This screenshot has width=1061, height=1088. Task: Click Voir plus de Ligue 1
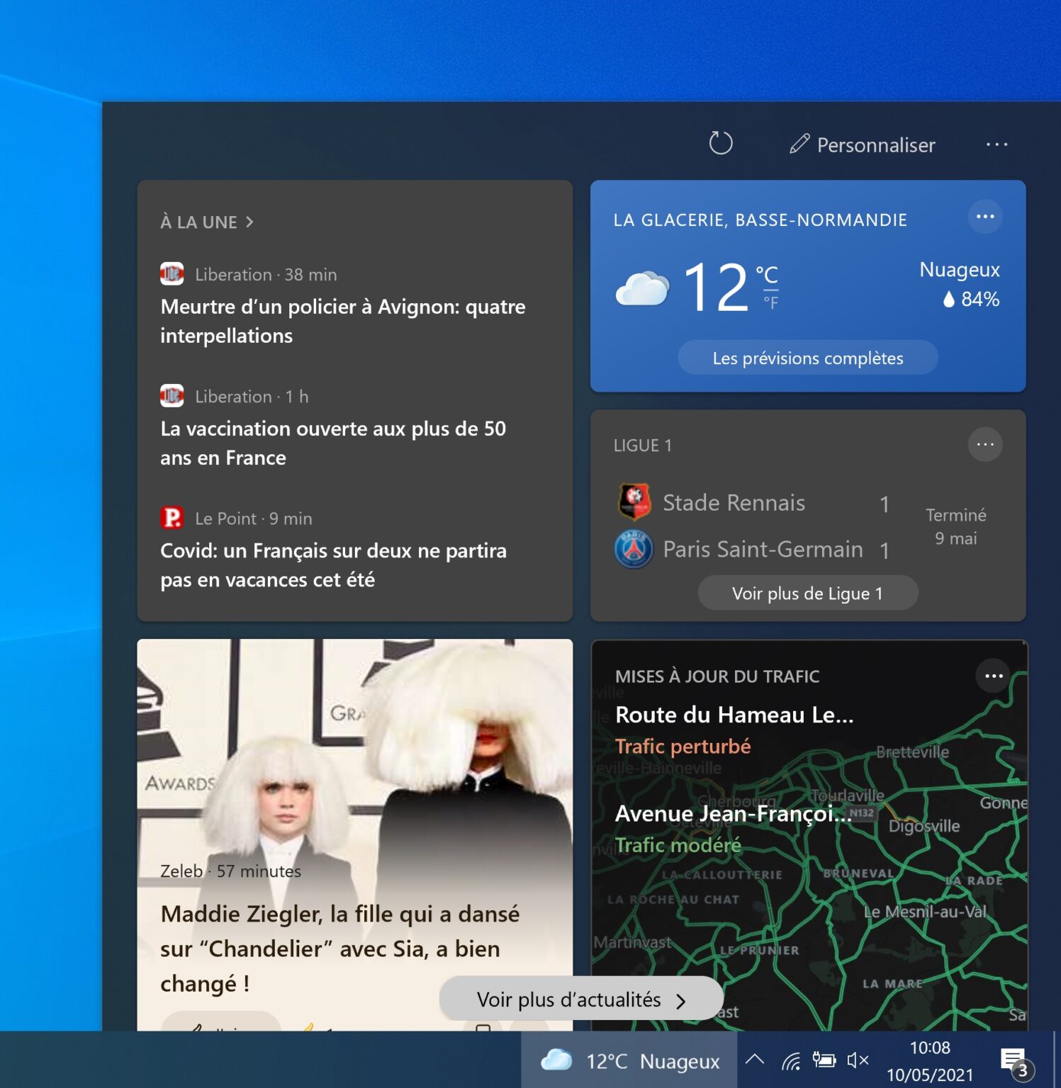[x=807, y=594]
